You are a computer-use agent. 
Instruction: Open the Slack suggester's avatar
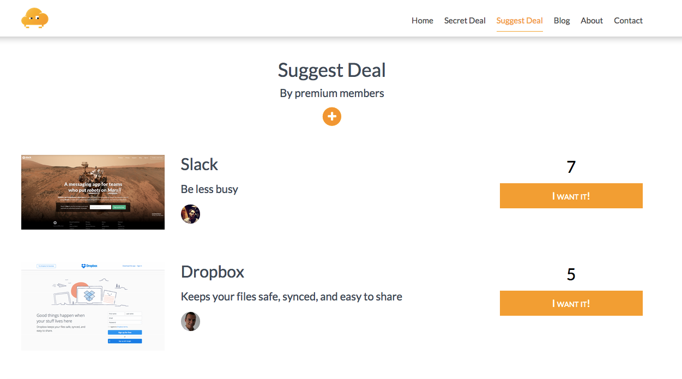tap(190, 214)
